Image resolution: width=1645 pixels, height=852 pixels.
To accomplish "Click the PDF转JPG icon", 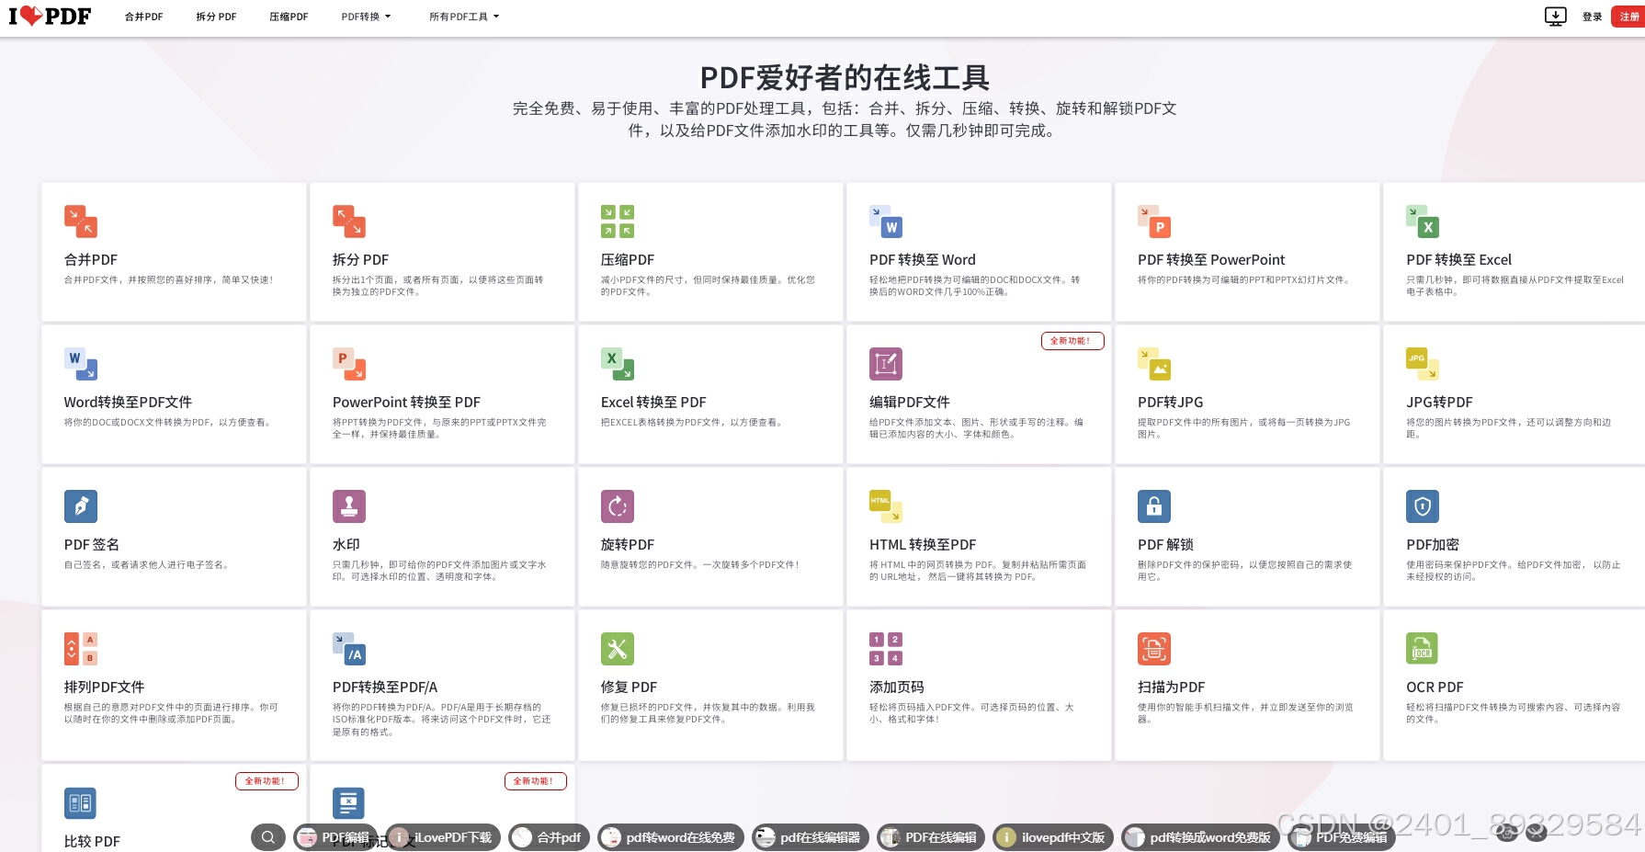I will coord(1154,364).
